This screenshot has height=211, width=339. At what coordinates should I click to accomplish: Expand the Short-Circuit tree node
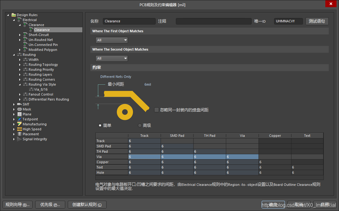click(20, 35)
